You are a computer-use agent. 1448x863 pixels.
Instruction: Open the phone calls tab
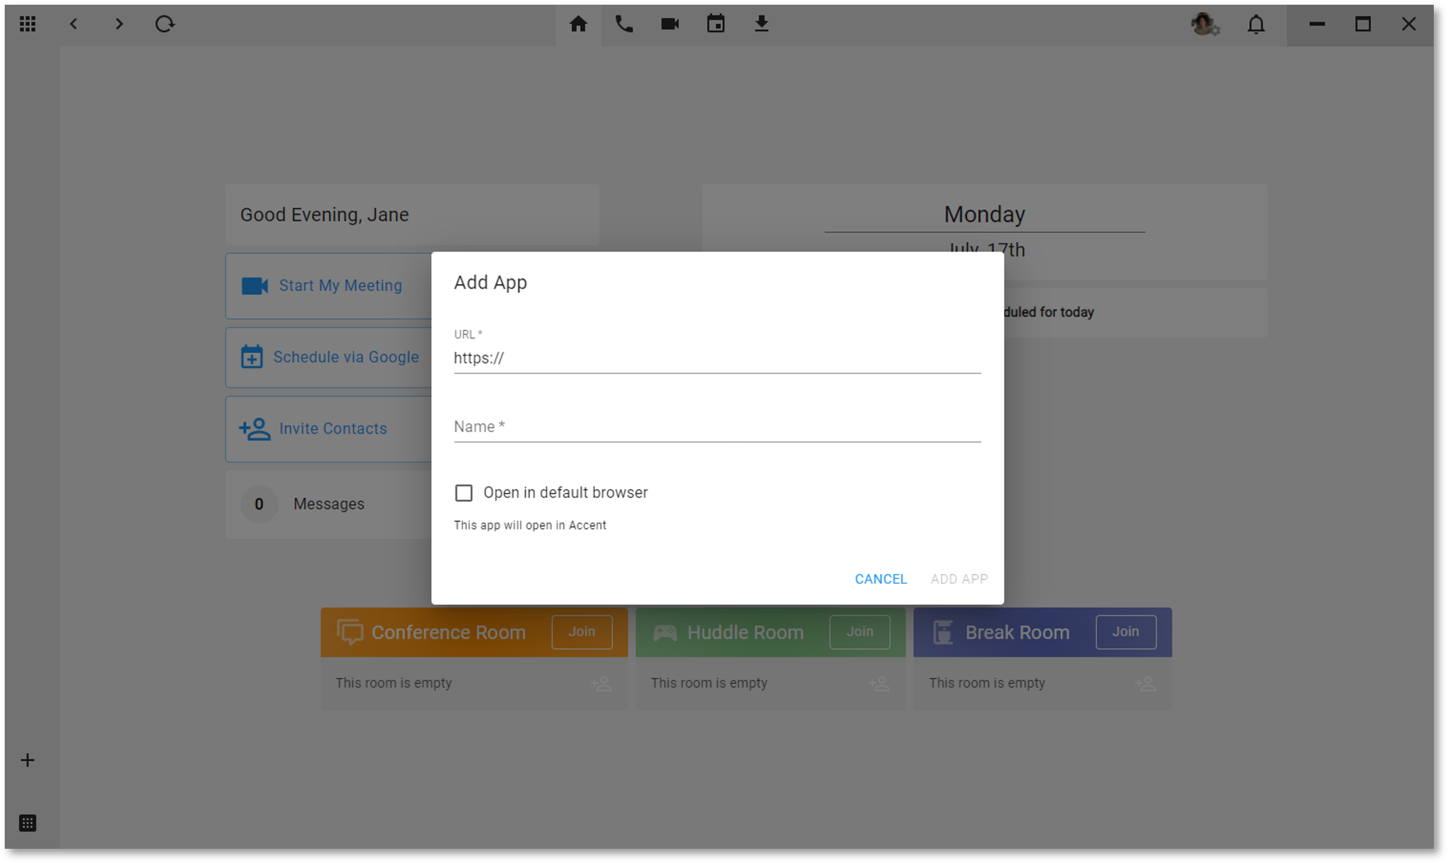[x=623, y=24]
